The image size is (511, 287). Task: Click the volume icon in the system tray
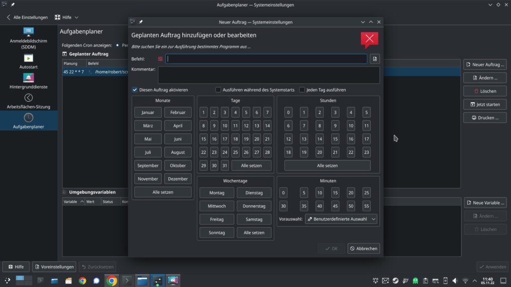click(x=455, y=281)
